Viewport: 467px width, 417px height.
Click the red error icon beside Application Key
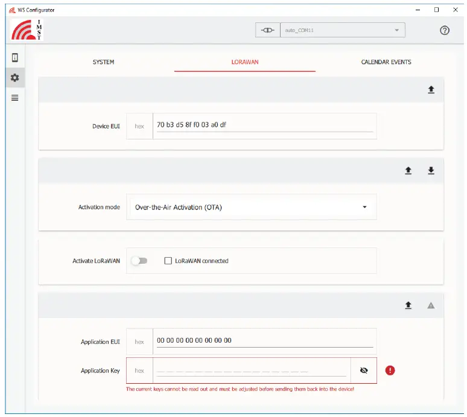pos(390,371)
